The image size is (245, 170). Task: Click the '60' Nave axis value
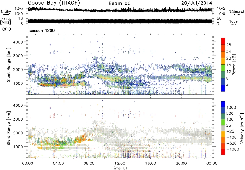point(219,18)
